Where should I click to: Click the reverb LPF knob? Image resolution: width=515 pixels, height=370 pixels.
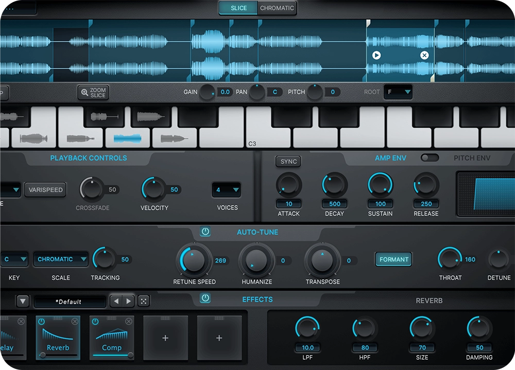pyautogui.click(x=307, y=329)
